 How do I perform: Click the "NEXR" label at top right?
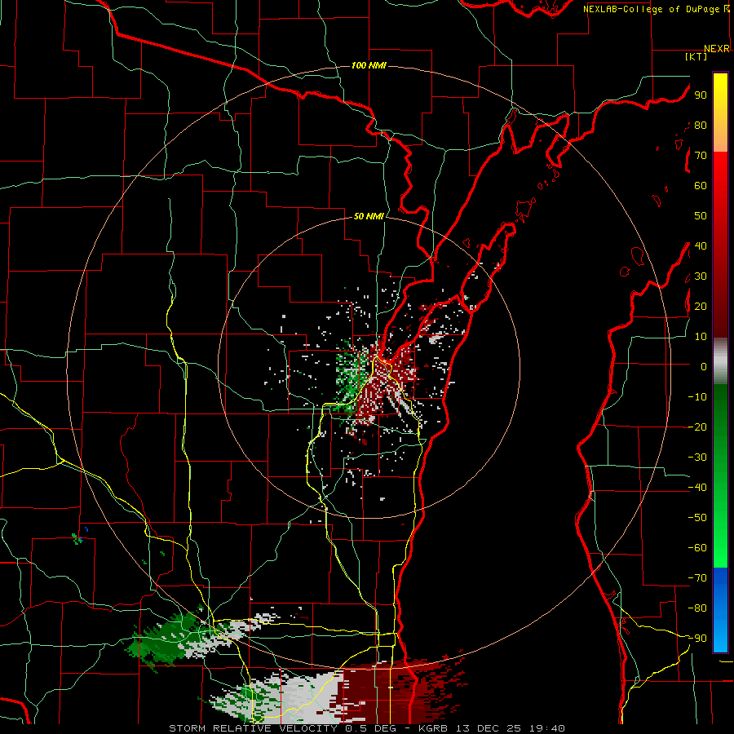[717, 49]
